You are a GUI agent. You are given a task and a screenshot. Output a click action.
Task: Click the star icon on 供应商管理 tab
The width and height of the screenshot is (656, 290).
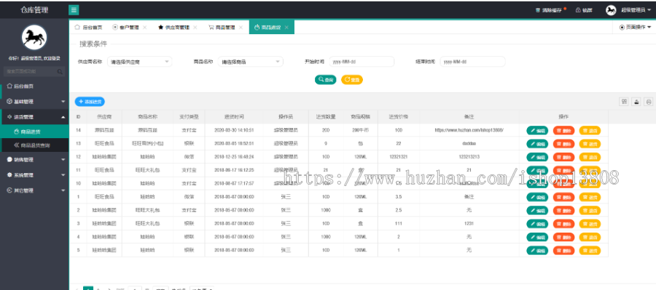point(160,27)
